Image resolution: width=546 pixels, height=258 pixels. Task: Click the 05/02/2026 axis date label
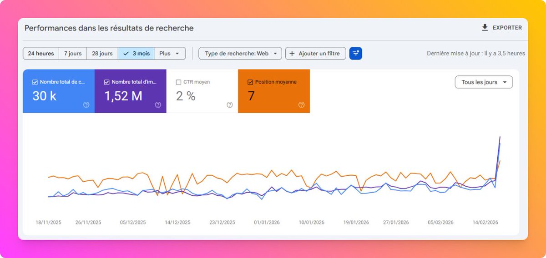point(440,223)
